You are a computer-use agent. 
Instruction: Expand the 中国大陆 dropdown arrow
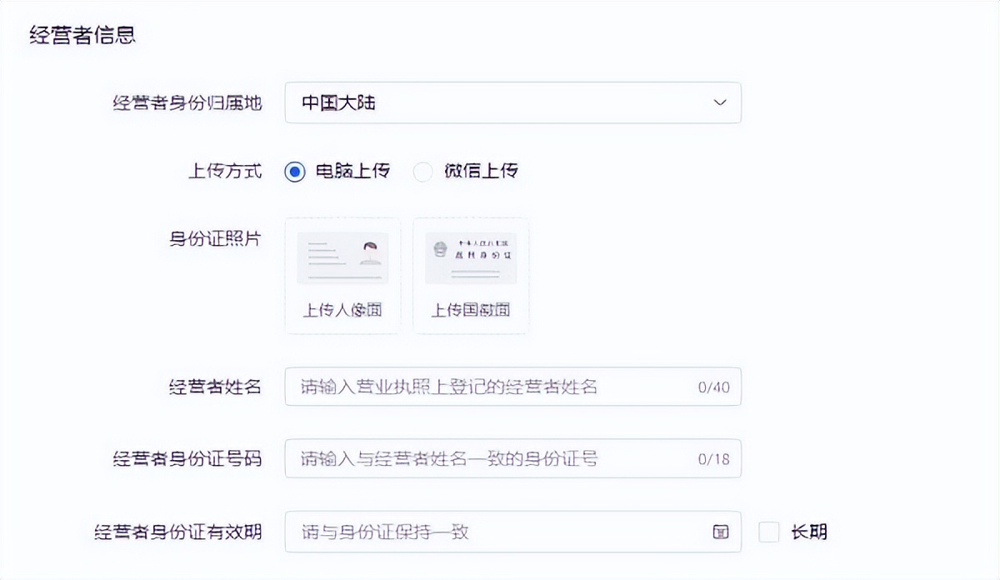(720, 102)
